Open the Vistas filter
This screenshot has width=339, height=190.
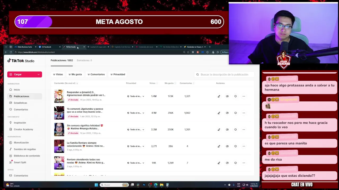58,74
